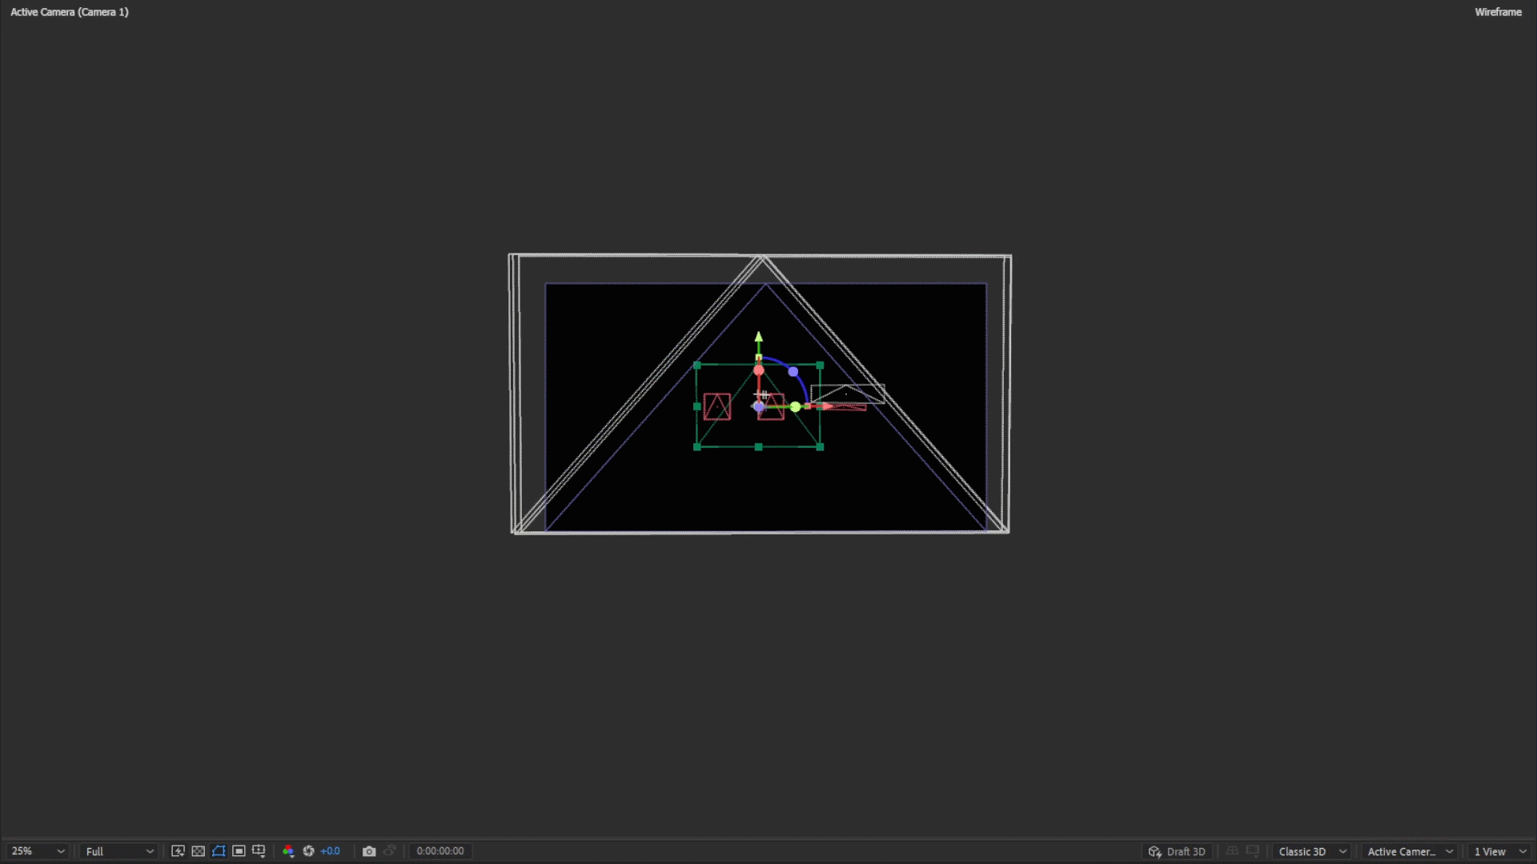Image resolution: width=1537 pixels, height=864 pixels.
Task: Toggle mask and shape path visibility
Action: (x=219, y=851)
